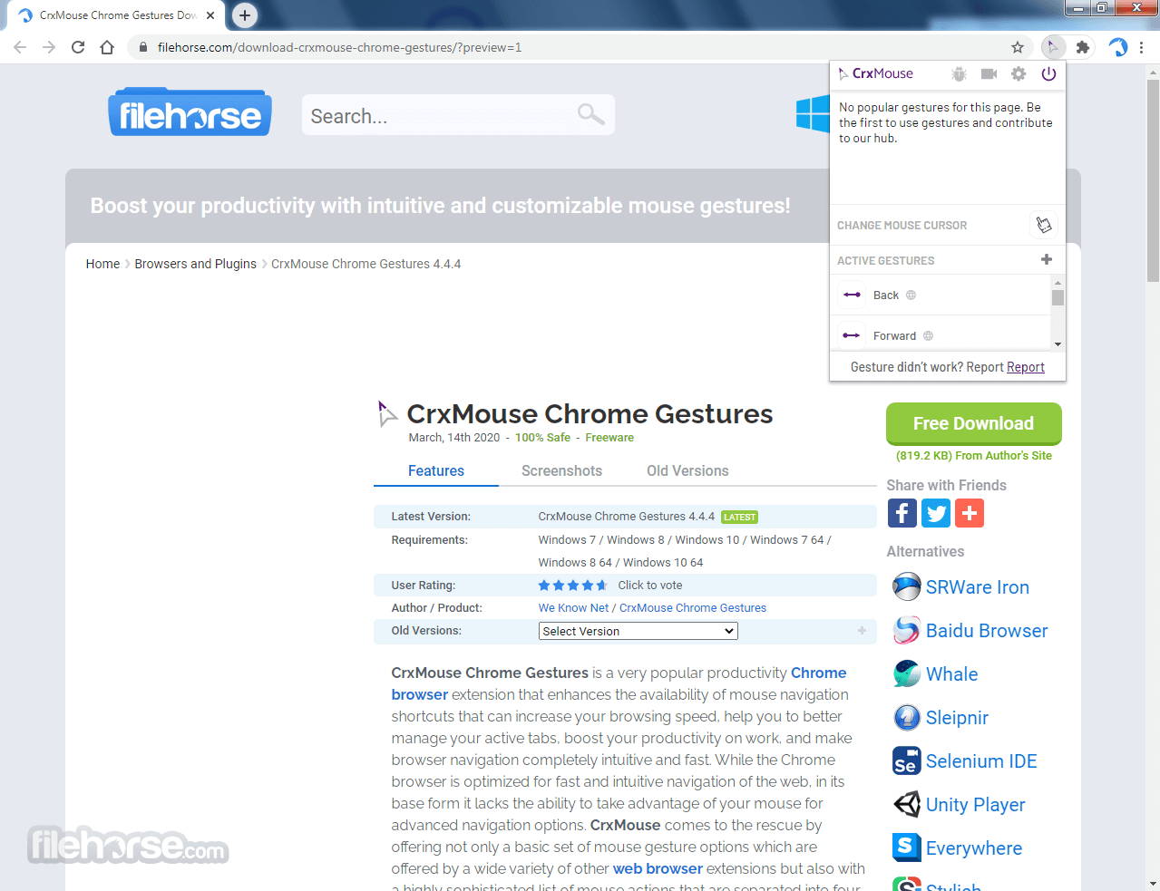The height and width of the screenshot is (891, 1160).
Task: Close the CrxMouse Chrome Gestures tab
Action: point(210,15)
